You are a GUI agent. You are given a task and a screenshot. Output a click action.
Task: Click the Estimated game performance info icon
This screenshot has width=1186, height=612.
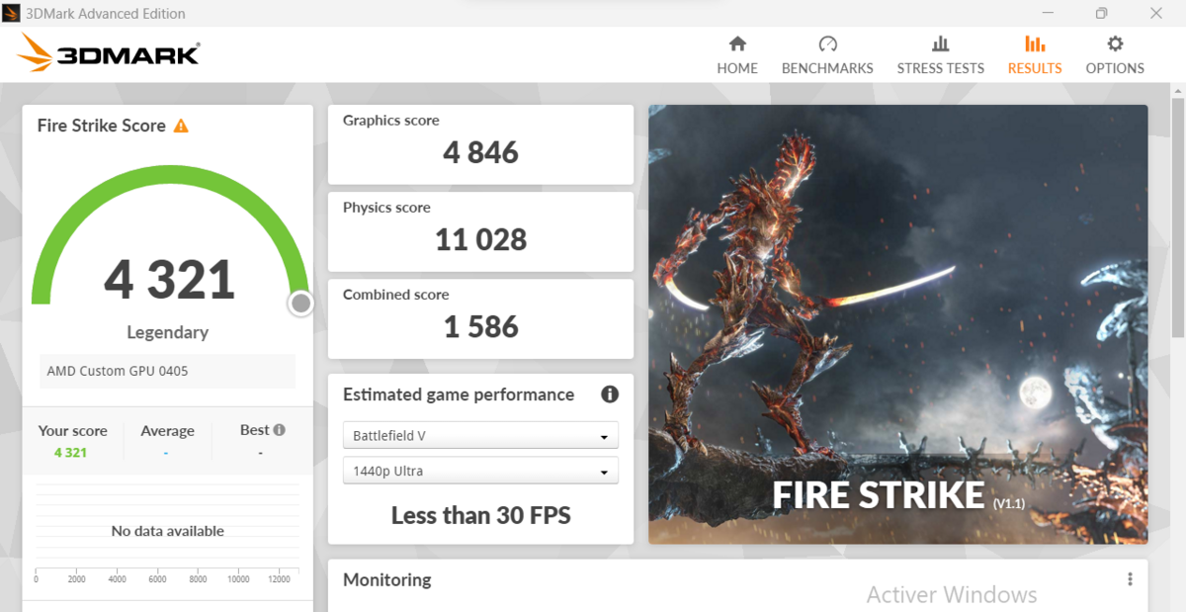610,394
